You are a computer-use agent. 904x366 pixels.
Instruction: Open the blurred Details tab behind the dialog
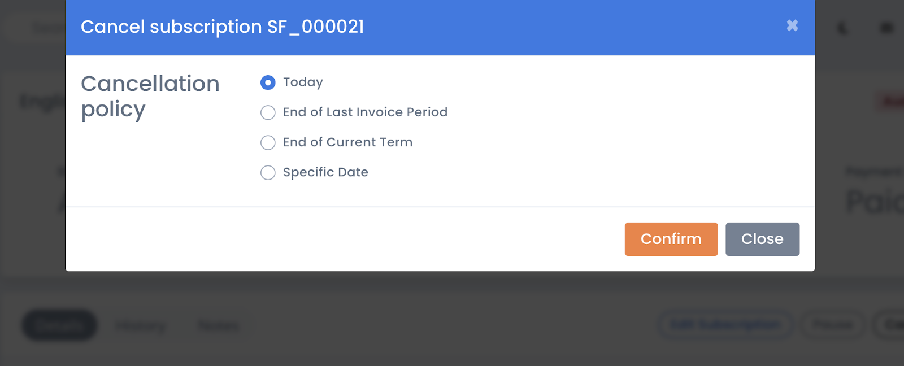59,325
